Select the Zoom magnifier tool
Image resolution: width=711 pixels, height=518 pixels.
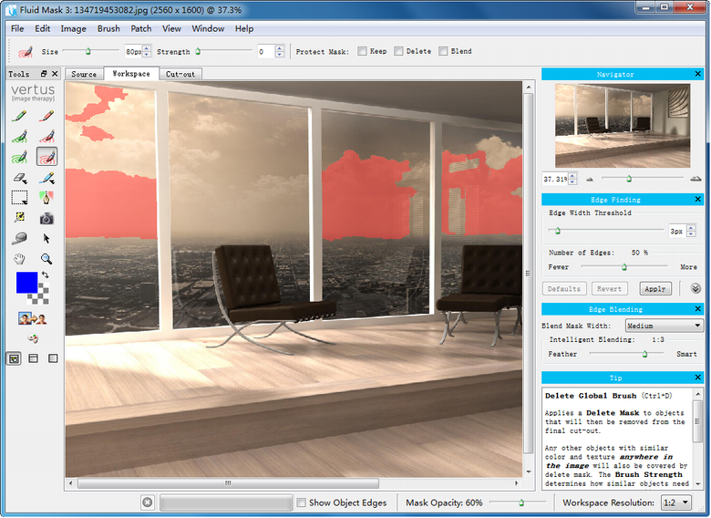coord(46,259)
